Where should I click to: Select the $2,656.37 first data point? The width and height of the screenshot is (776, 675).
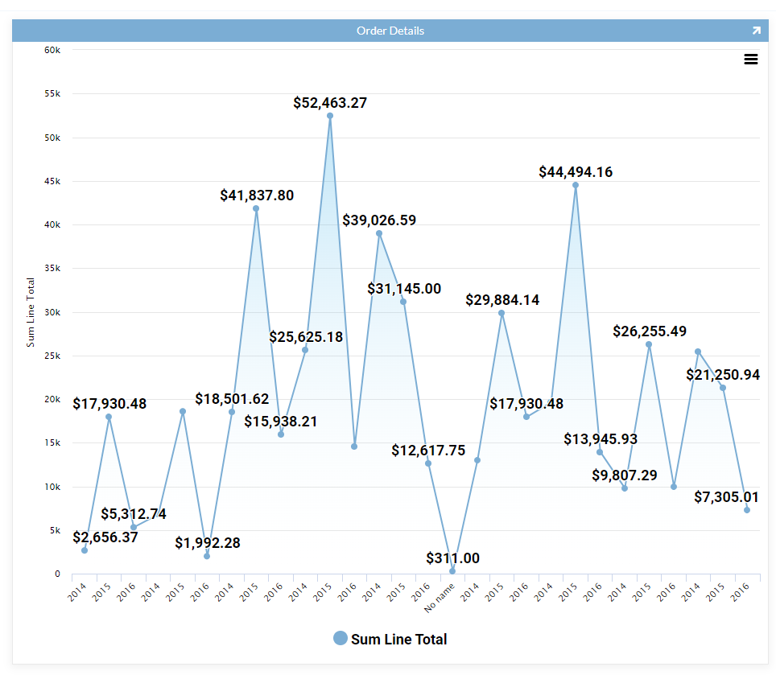pyautogui.click(x=85, y=550)
